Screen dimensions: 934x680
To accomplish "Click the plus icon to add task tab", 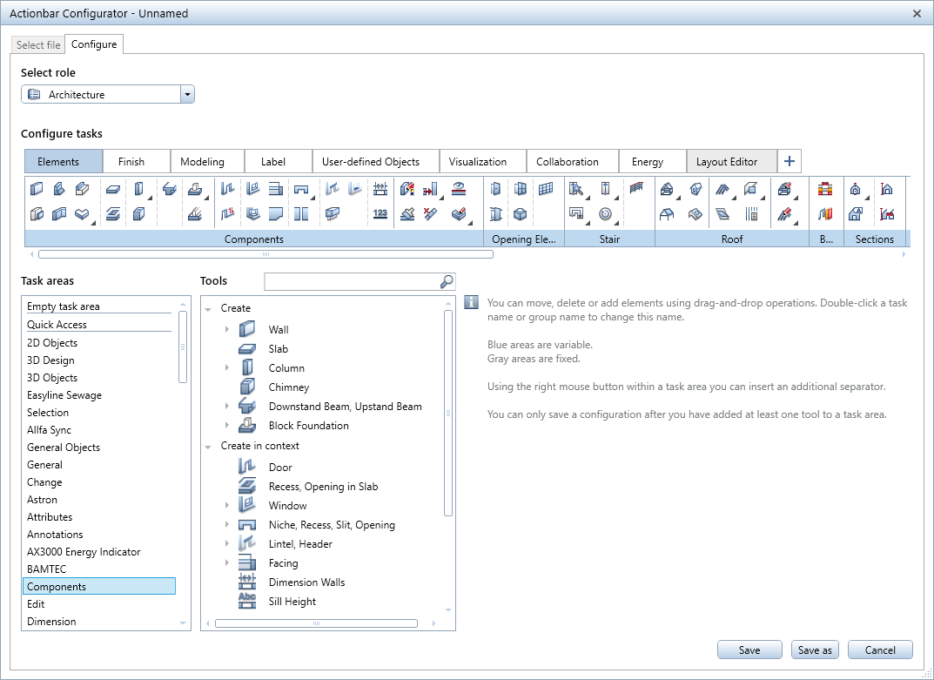I will [790, 161].
